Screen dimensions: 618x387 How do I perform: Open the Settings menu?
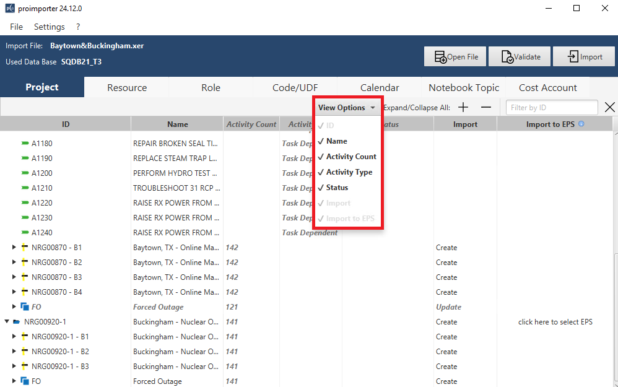tap(50, 27)
